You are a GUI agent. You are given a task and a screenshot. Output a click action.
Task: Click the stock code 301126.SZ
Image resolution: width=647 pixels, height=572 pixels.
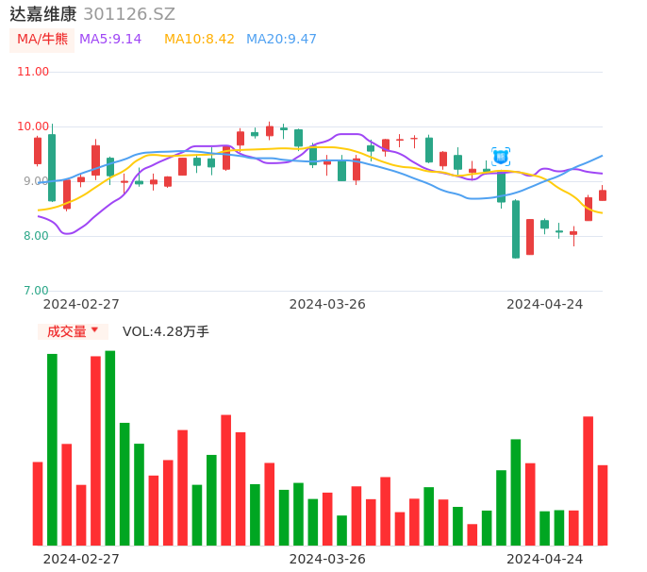click(x=129, y=14)
